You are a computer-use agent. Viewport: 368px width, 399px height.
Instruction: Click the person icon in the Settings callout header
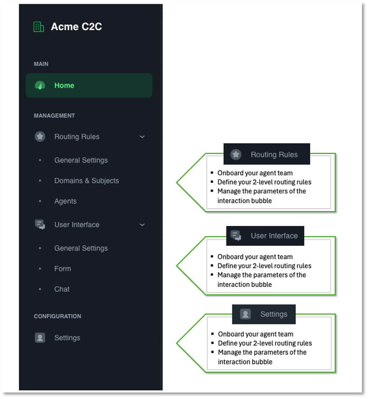[x=245, y=314]
